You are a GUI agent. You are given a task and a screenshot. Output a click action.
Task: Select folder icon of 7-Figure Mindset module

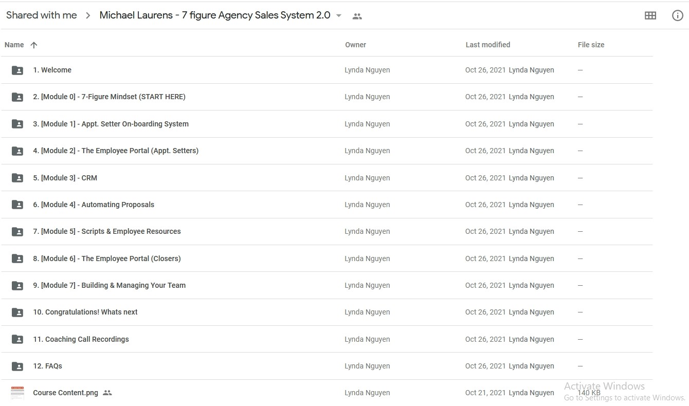17,97
